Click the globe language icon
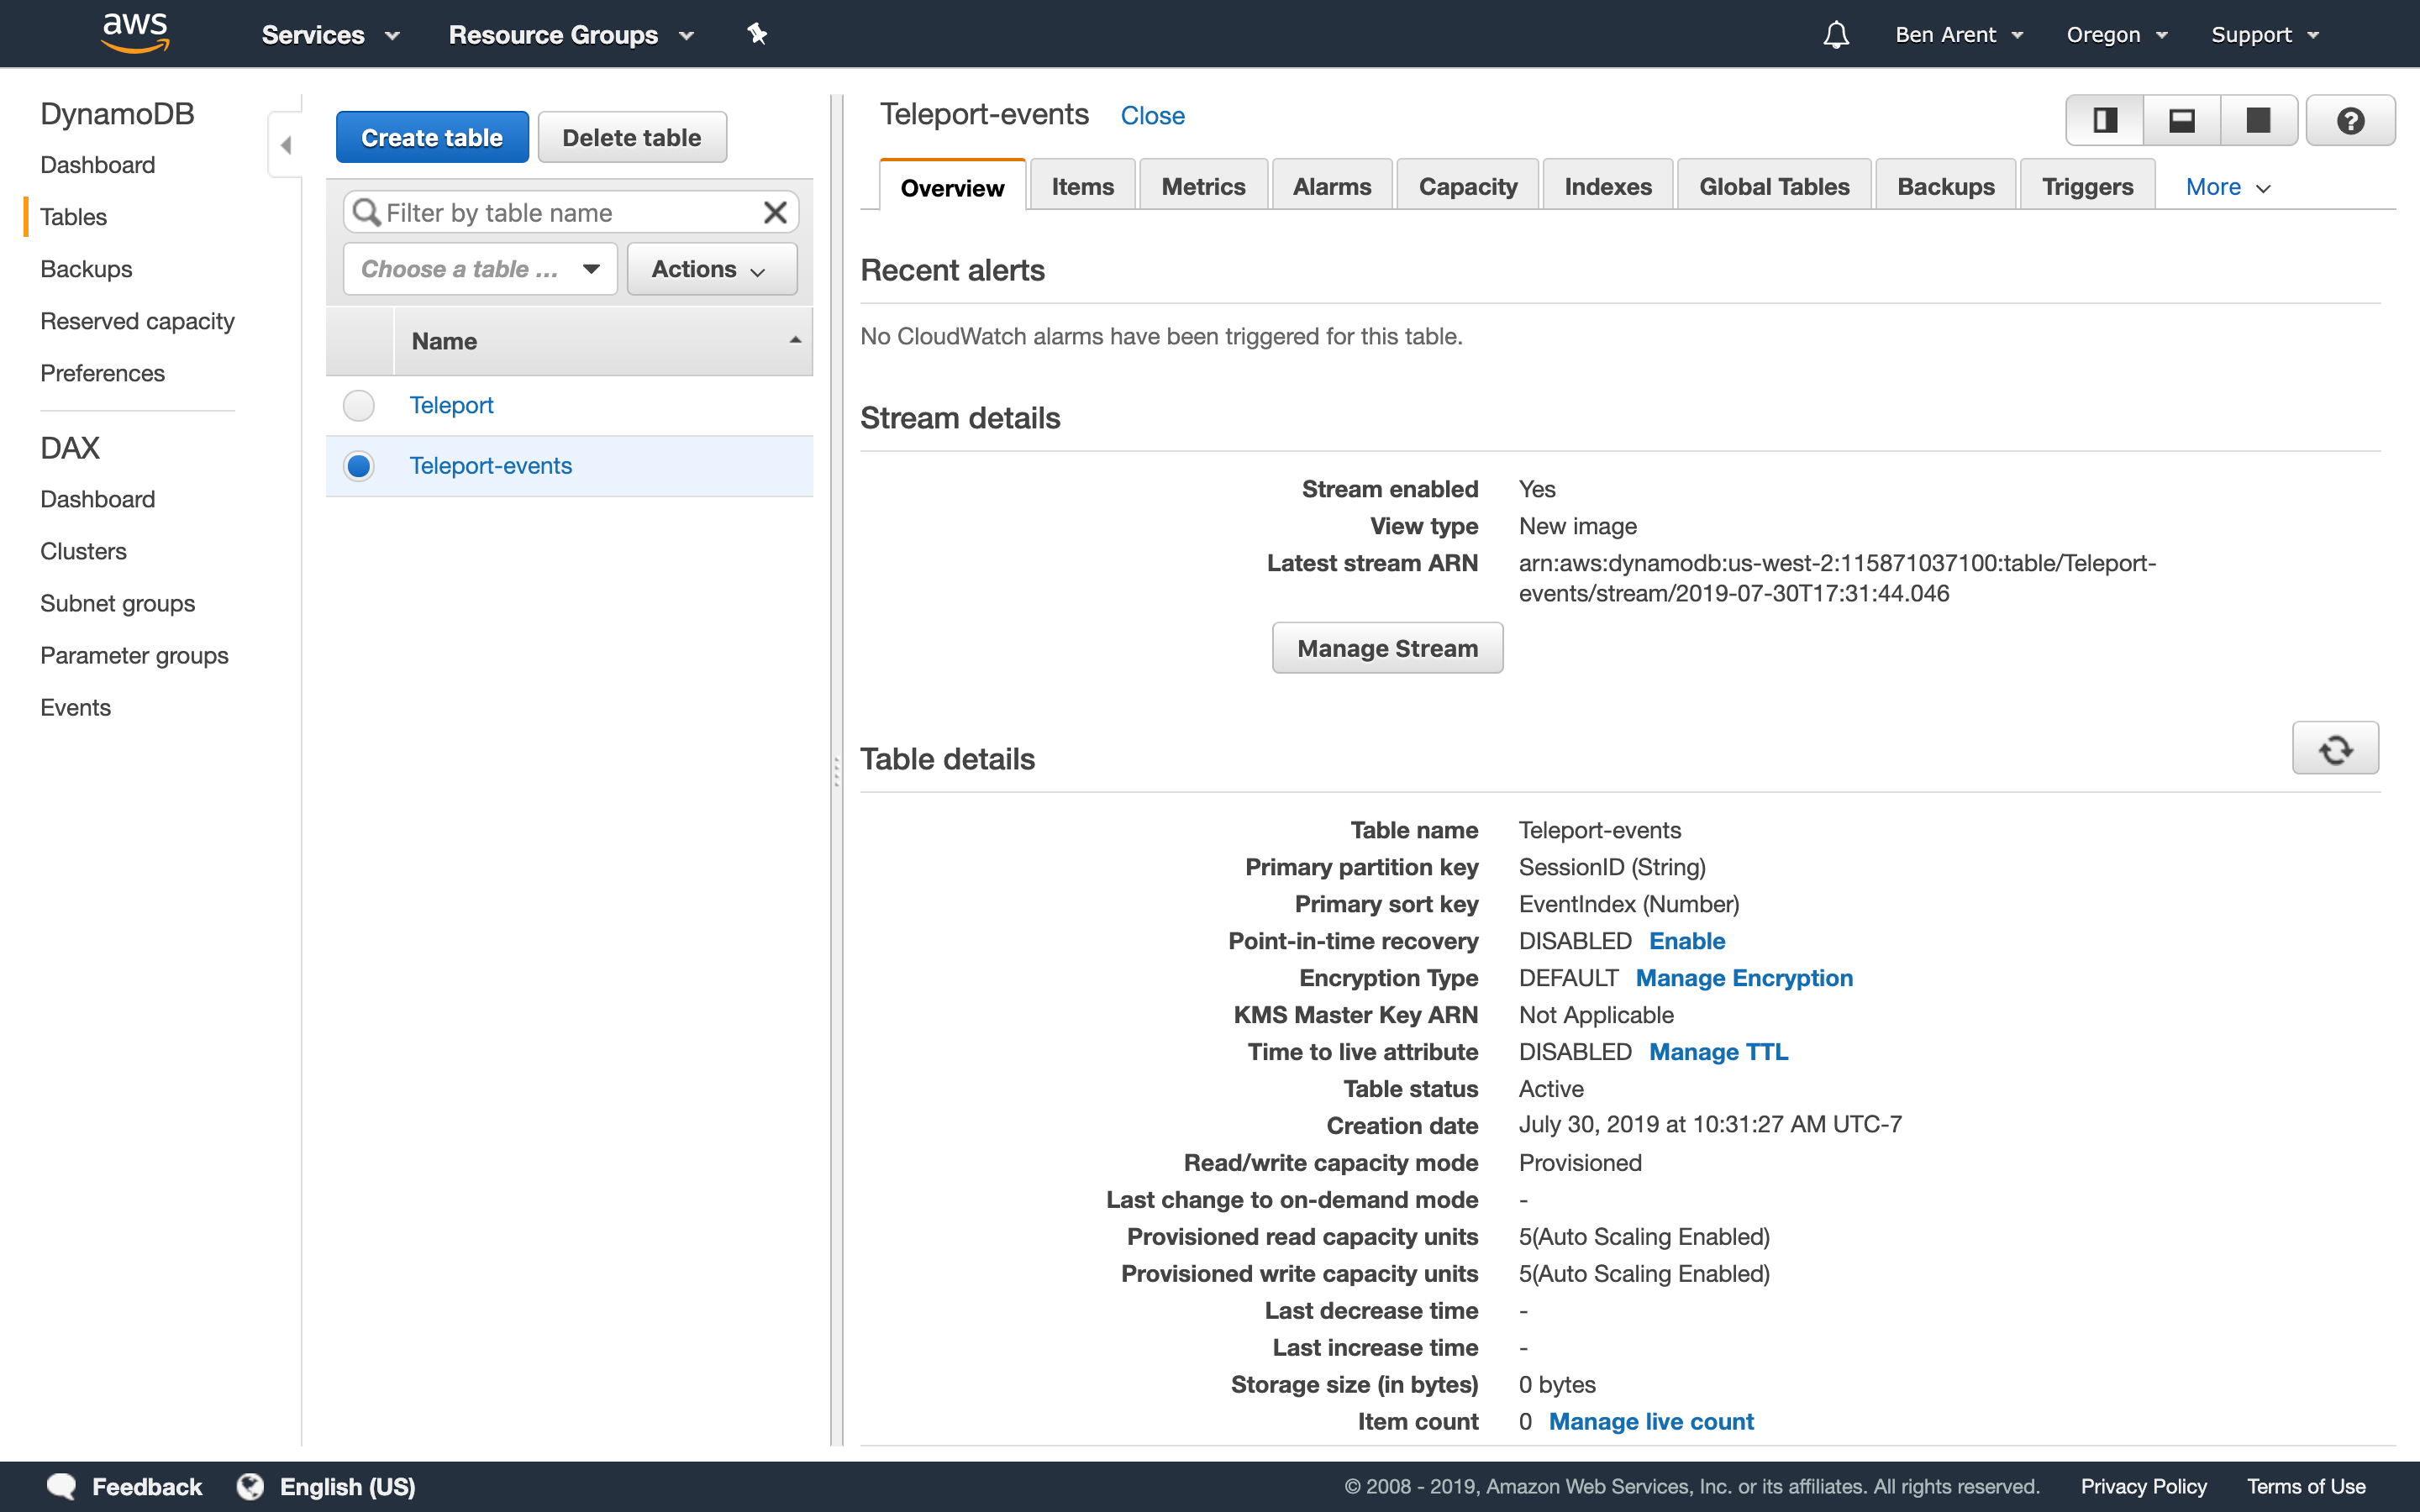 tap(250, 1487)
